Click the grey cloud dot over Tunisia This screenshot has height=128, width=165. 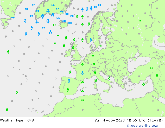point(98,99)
